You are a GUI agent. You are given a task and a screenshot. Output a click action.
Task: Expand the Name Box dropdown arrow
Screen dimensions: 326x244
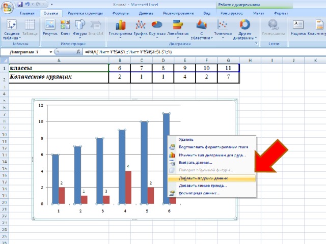(x=51, y=52)
